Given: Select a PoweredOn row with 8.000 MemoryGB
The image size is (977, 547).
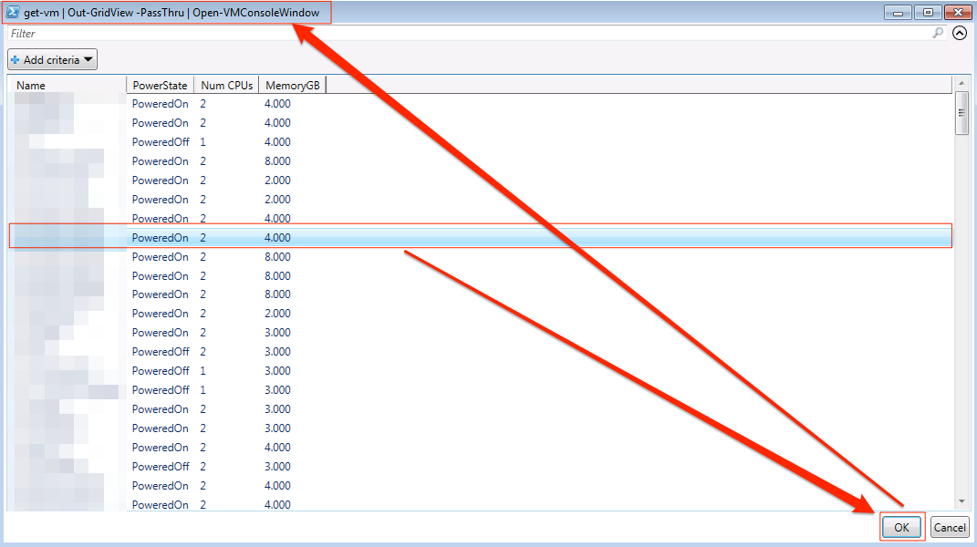Looking at the screenshot, I should click(456, 160).
